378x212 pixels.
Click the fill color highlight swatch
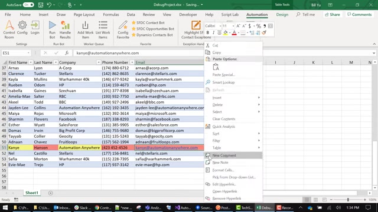(226, 33)
